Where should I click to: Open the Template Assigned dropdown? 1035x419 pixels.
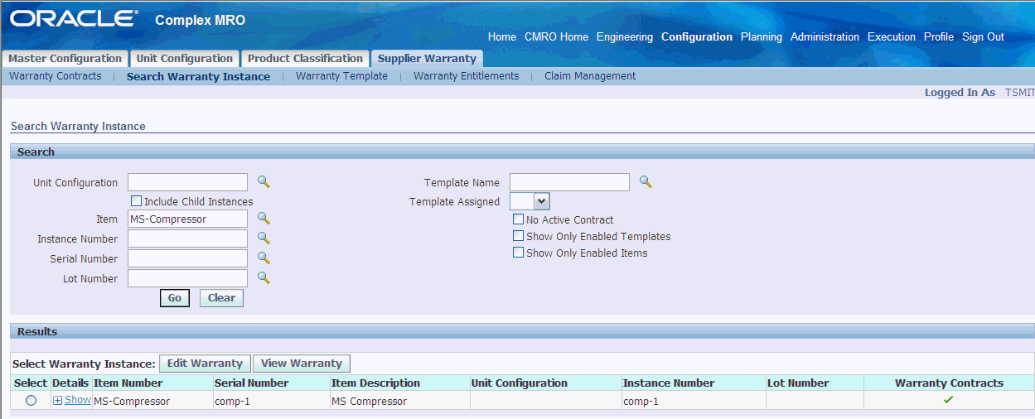tap(530, 201)
